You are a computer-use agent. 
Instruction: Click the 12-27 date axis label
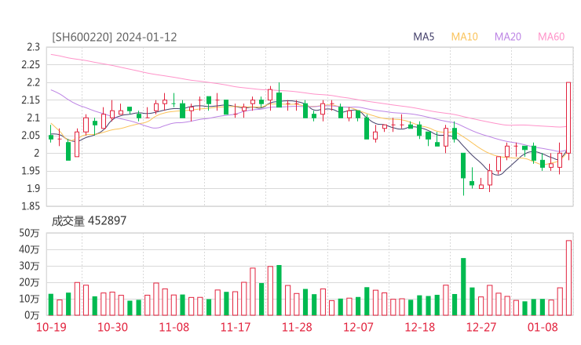pos(481,327)
